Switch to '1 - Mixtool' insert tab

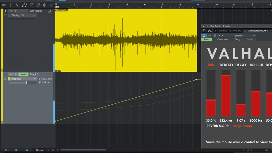click(x=221, y=31)
